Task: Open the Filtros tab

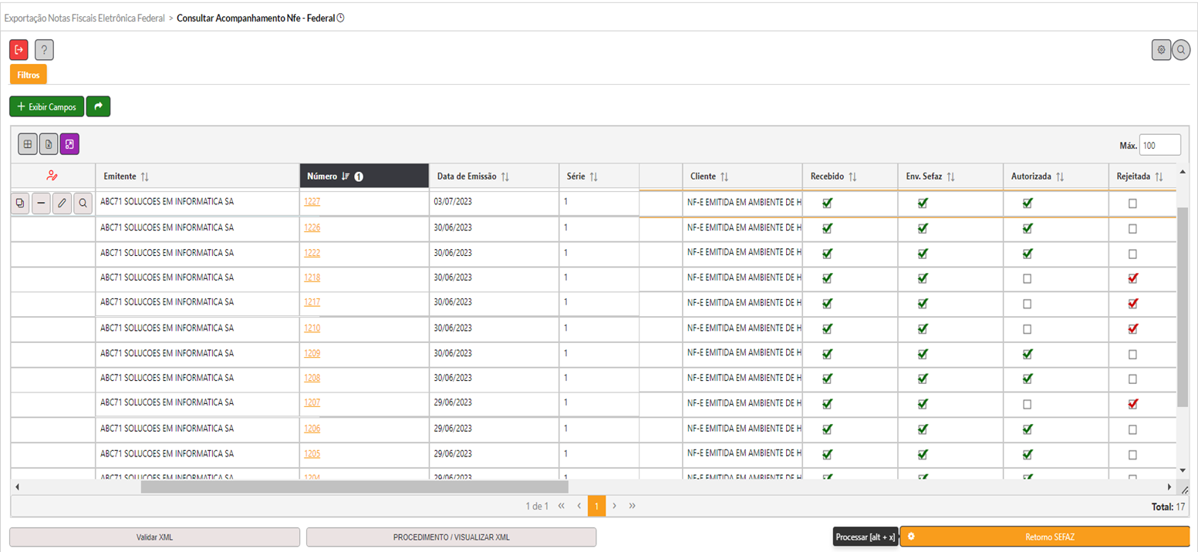Action: [x=29, y=75]
